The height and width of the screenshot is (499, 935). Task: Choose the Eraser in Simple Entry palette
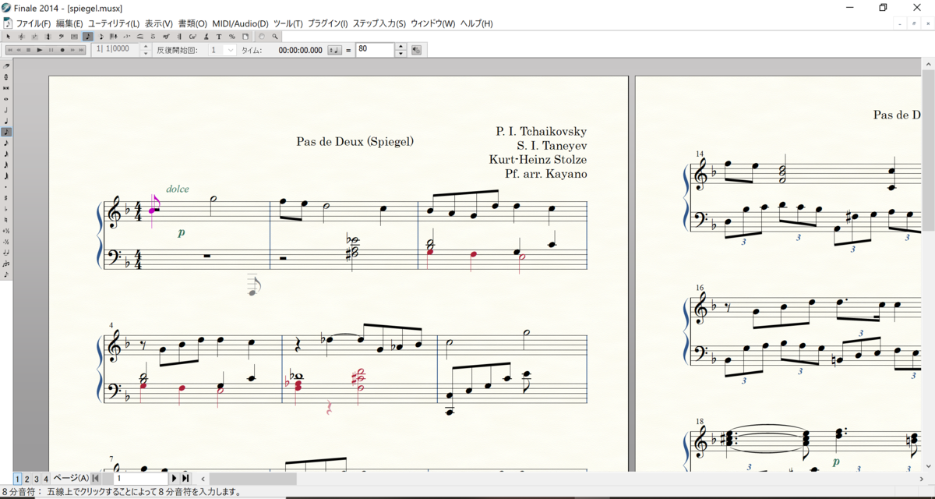pyautogui.click(x=6, y=65)
